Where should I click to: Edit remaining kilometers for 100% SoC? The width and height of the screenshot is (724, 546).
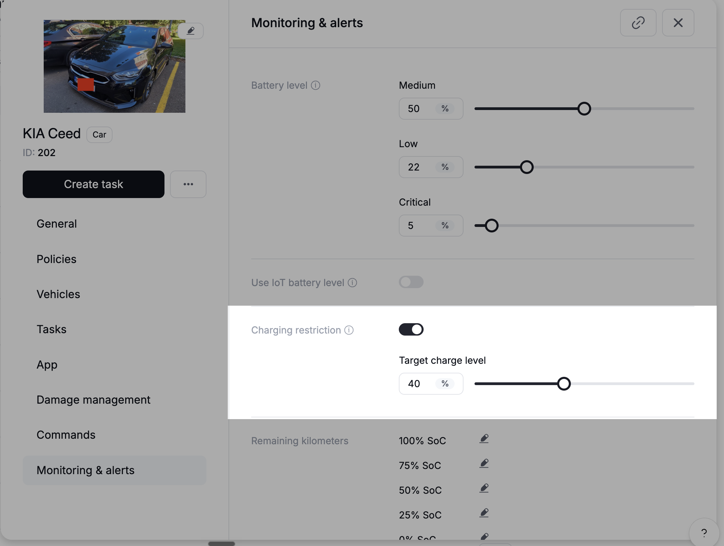(x=484, y=439)
